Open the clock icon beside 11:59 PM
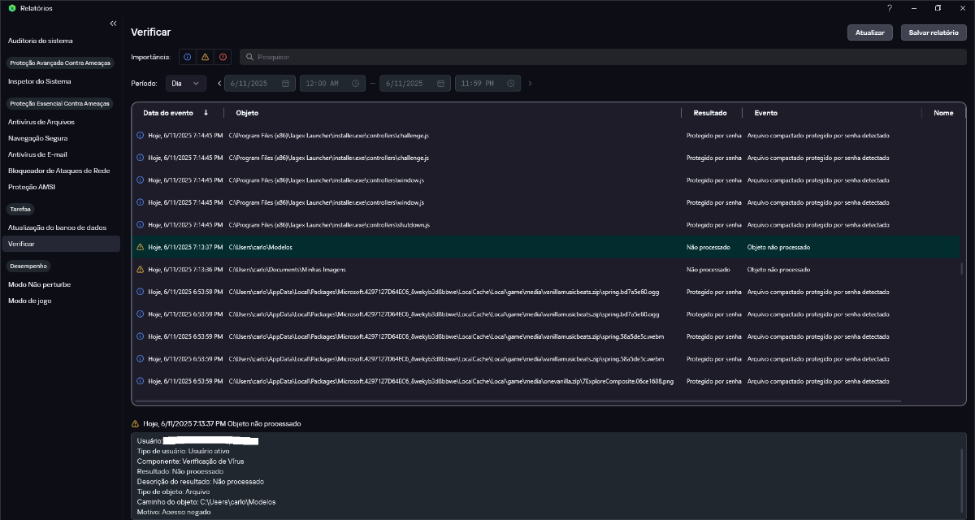This screenshot has width=975, height=520. (511, 84)
